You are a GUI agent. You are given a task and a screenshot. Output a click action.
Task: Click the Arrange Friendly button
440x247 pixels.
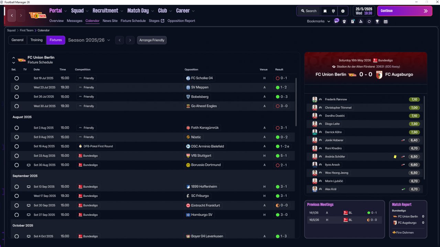pos(152,40)
